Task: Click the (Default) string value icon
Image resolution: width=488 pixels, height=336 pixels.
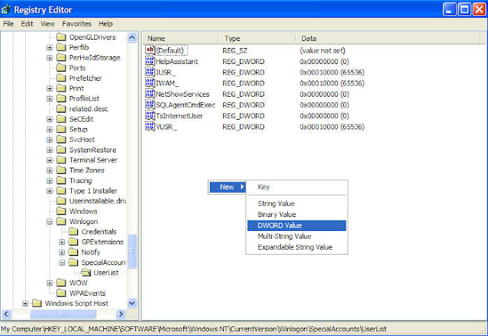Action: pyautogui.click(x=150, y=50)
